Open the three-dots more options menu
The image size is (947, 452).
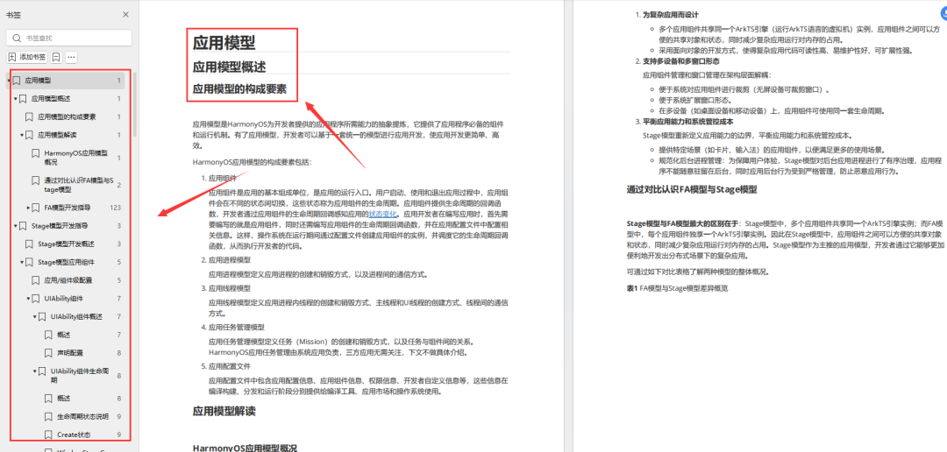(71, 57)
